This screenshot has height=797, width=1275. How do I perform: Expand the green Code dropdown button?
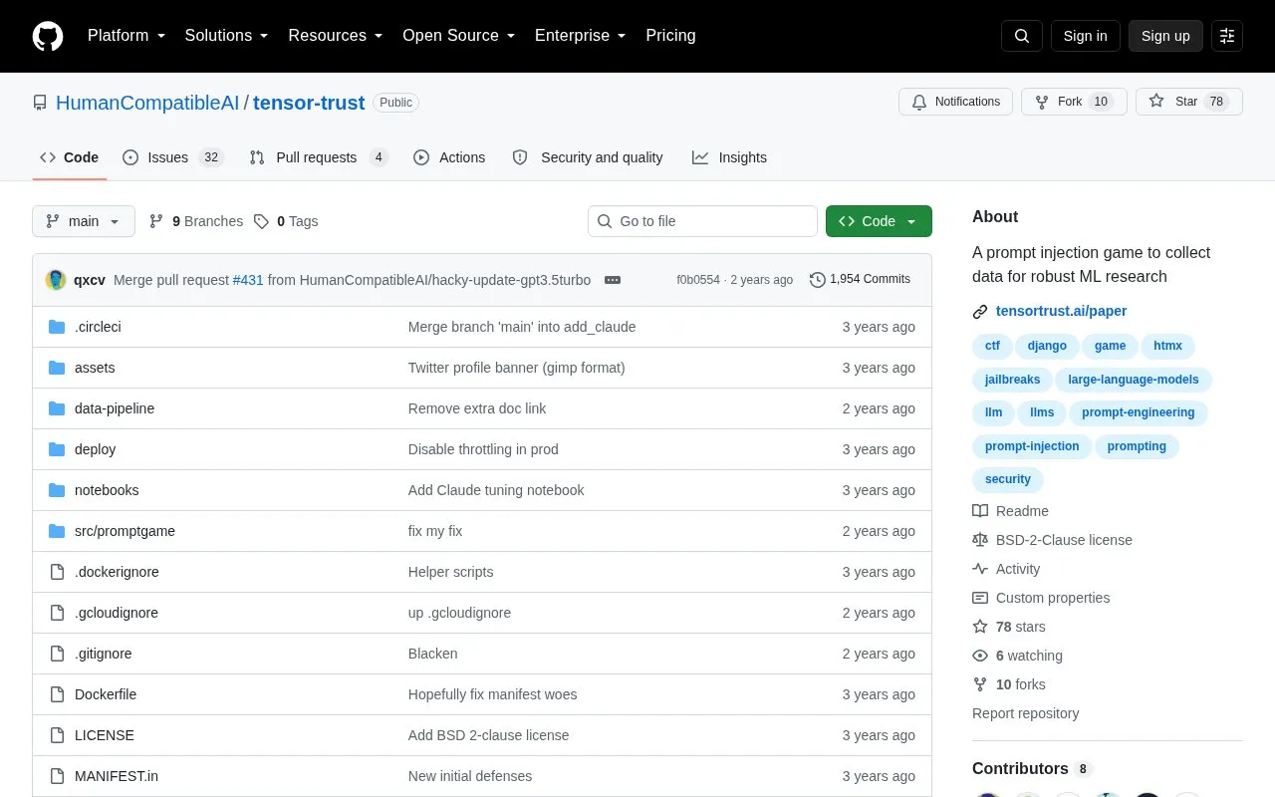pyautogui.click(x=879, y=221)
